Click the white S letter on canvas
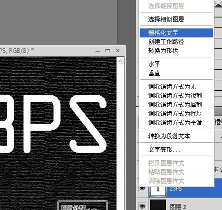 88,124
